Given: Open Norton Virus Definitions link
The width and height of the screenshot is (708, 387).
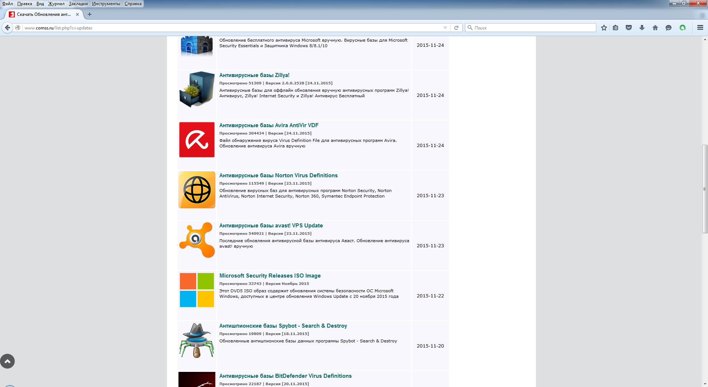Looking at the screenshot, I should (x=278, y=175).
